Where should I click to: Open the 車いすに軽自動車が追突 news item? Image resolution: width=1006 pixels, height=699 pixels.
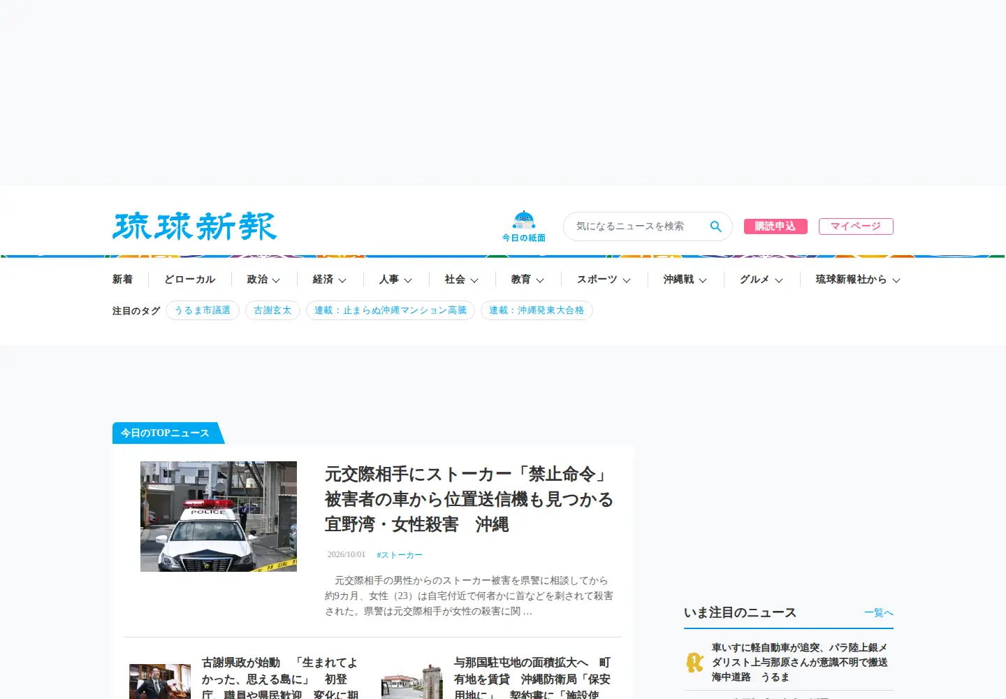(800, 662)
